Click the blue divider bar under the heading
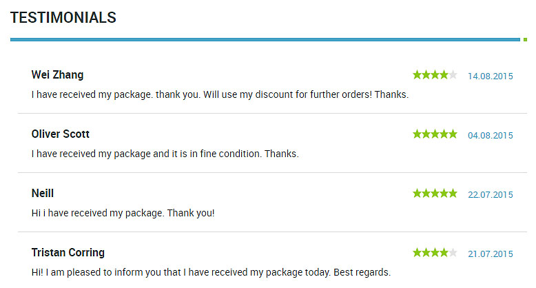Image resolution: width=536 pixels, height=288 pixels. point(265,40)
